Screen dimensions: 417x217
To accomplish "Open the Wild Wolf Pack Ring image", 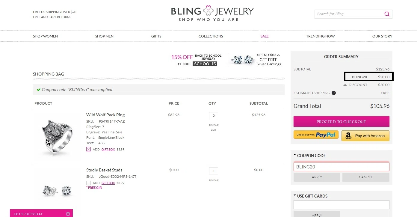I will tap(57, 136).
